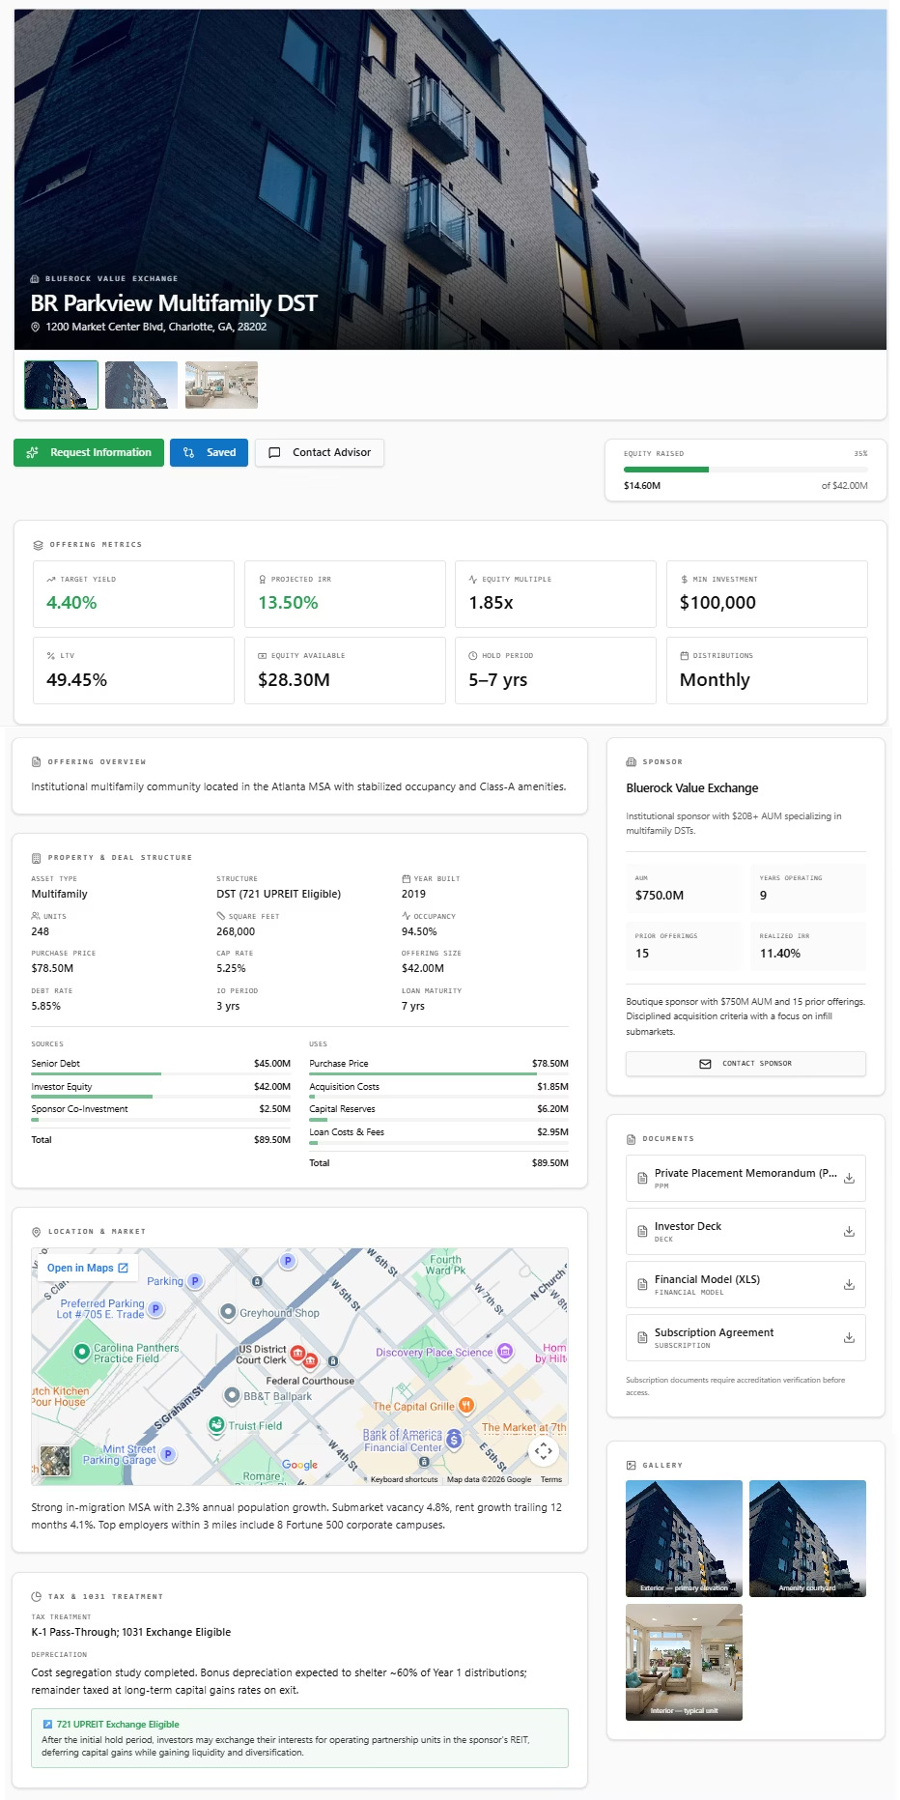900x1800 pixels.
Task: Click the Min Investment dollar icon
Action: (685, 580)
